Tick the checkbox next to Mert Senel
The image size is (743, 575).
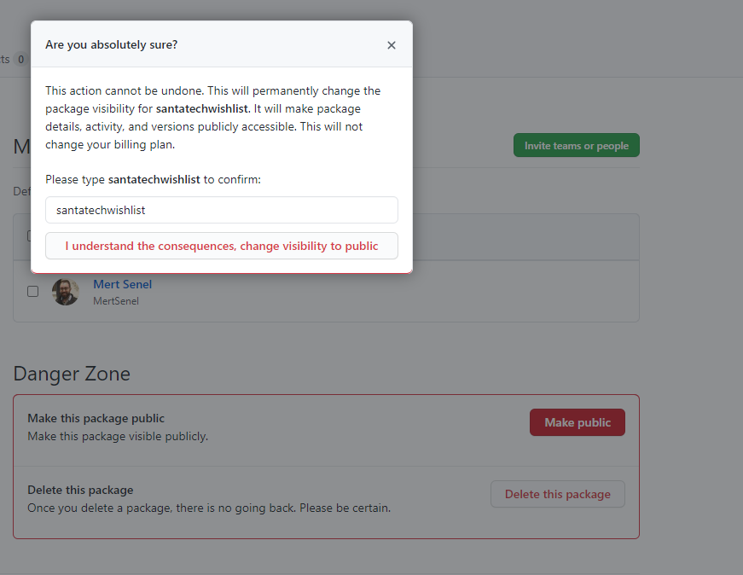click(32, 291)
